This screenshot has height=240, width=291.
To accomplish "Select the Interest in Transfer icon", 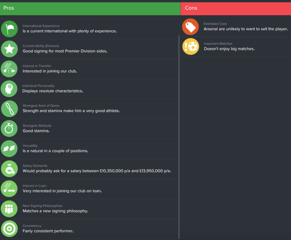I will click(x=9, y=69).
